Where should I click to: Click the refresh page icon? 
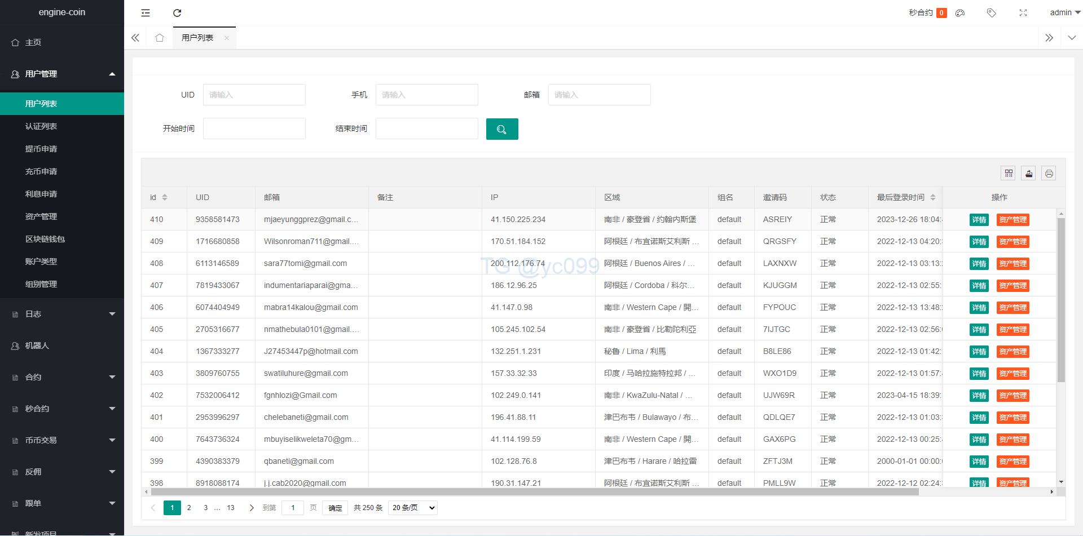pyautogui.click(x=177, y=13)
